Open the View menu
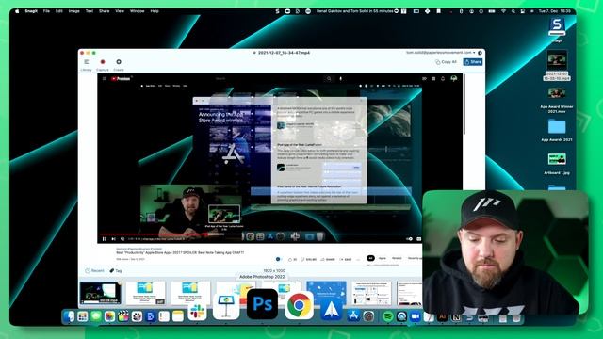This screenshot has height=339, width=603. [x=120, y=11]
